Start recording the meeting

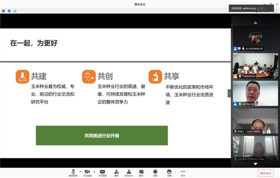click(155, 172)
